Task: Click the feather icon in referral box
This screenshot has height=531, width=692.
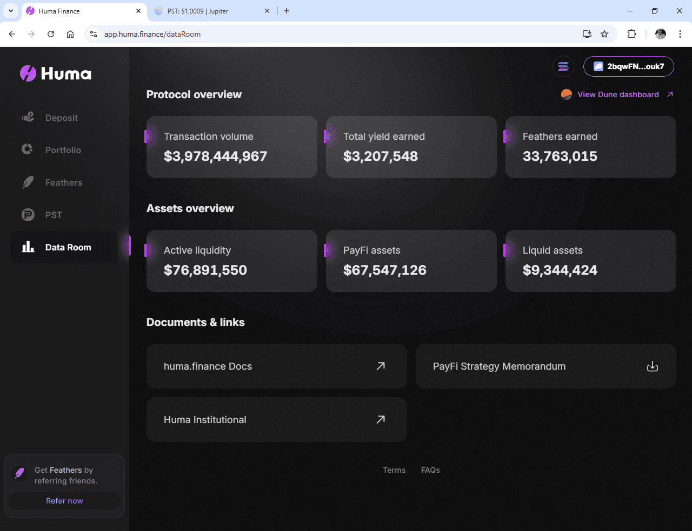Action: [20, 473]
